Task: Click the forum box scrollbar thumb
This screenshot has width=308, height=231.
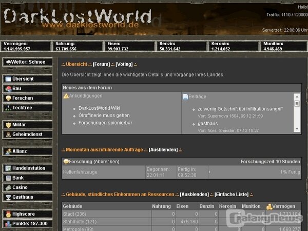Action: (297, 103)
